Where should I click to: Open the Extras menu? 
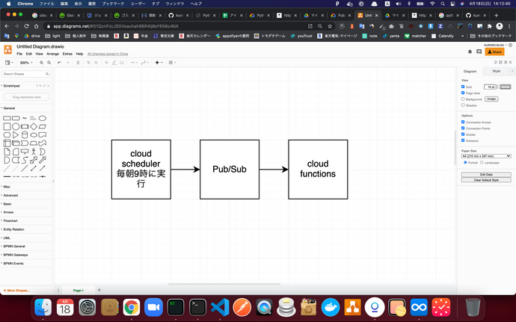coord(67,54)
